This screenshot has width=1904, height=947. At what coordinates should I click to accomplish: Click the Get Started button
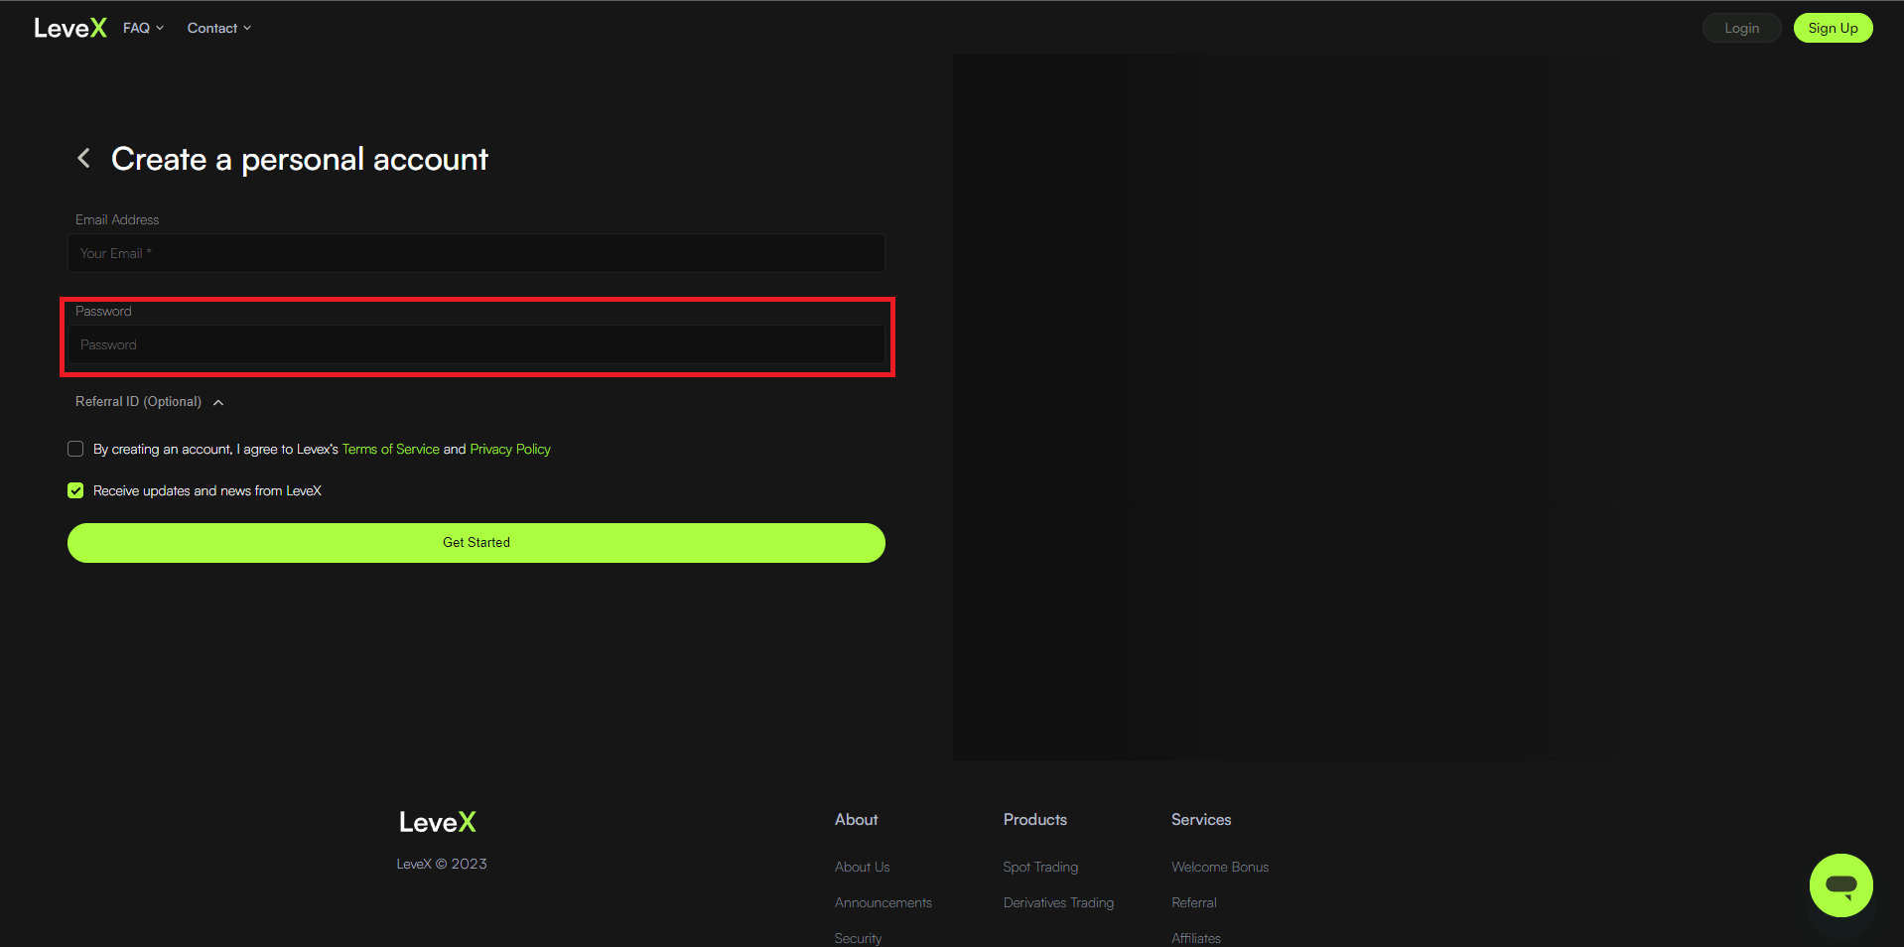pos(476,543)
